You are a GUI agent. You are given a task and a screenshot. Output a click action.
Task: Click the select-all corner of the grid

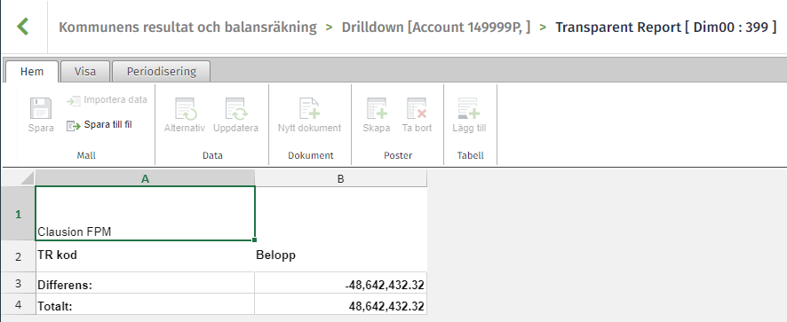(18, 178)
